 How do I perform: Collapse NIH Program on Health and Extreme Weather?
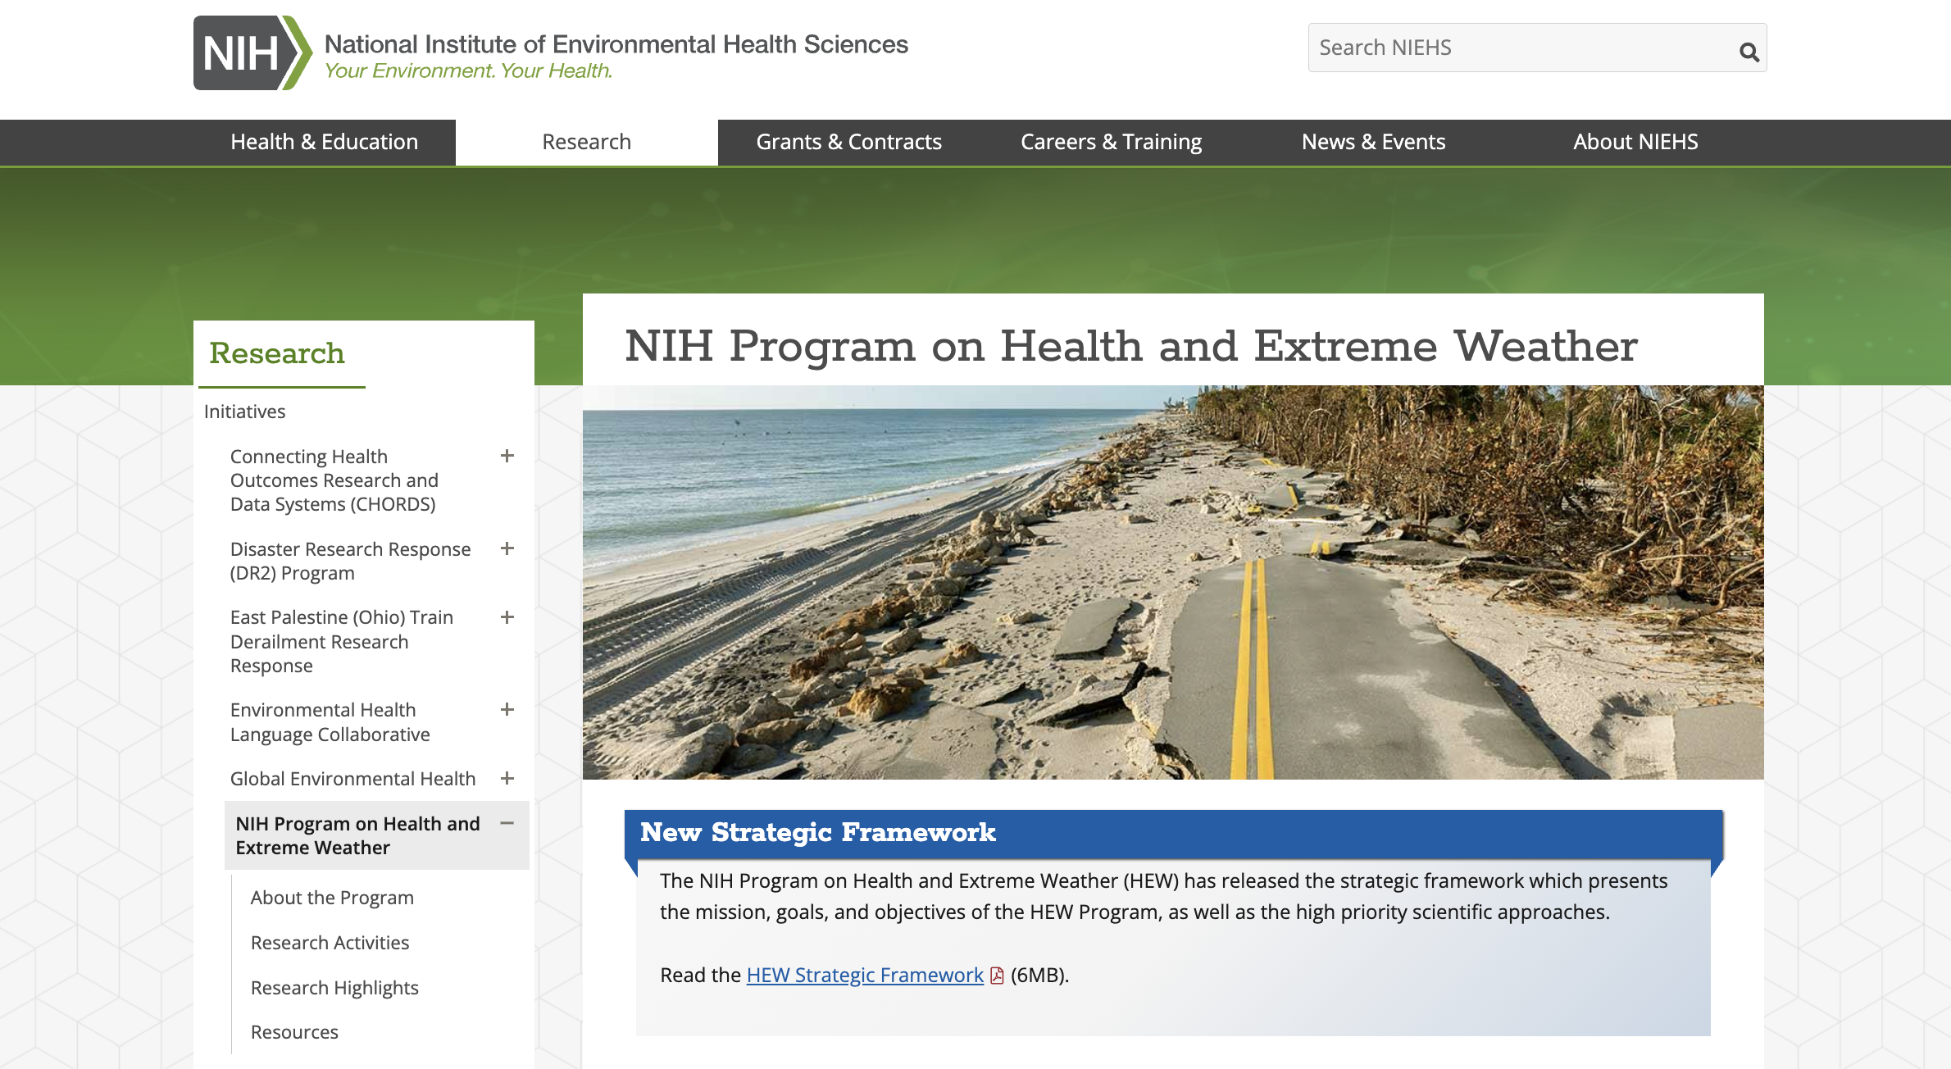(x=507, y=823)
